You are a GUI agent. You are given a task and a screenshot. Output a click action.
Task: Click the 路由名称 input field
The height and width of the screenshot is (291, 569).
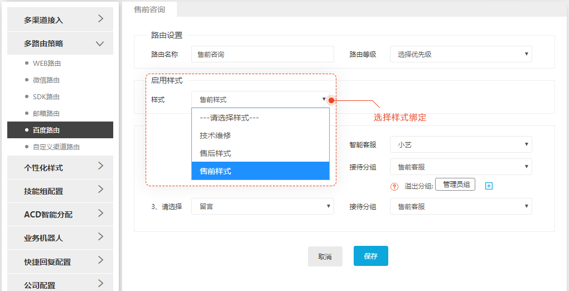[x=262, y=54]
